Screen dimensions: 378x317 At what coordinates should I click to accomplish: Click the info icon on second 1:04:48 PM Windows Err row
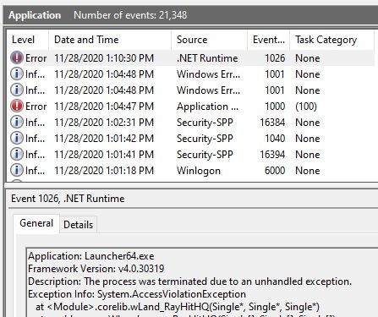17,90
